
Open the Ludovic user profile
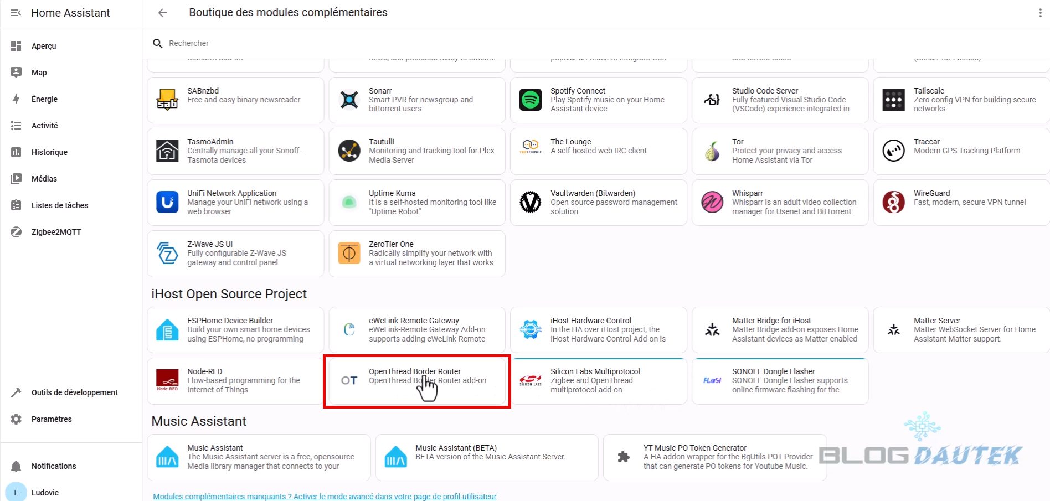point(44,493)
